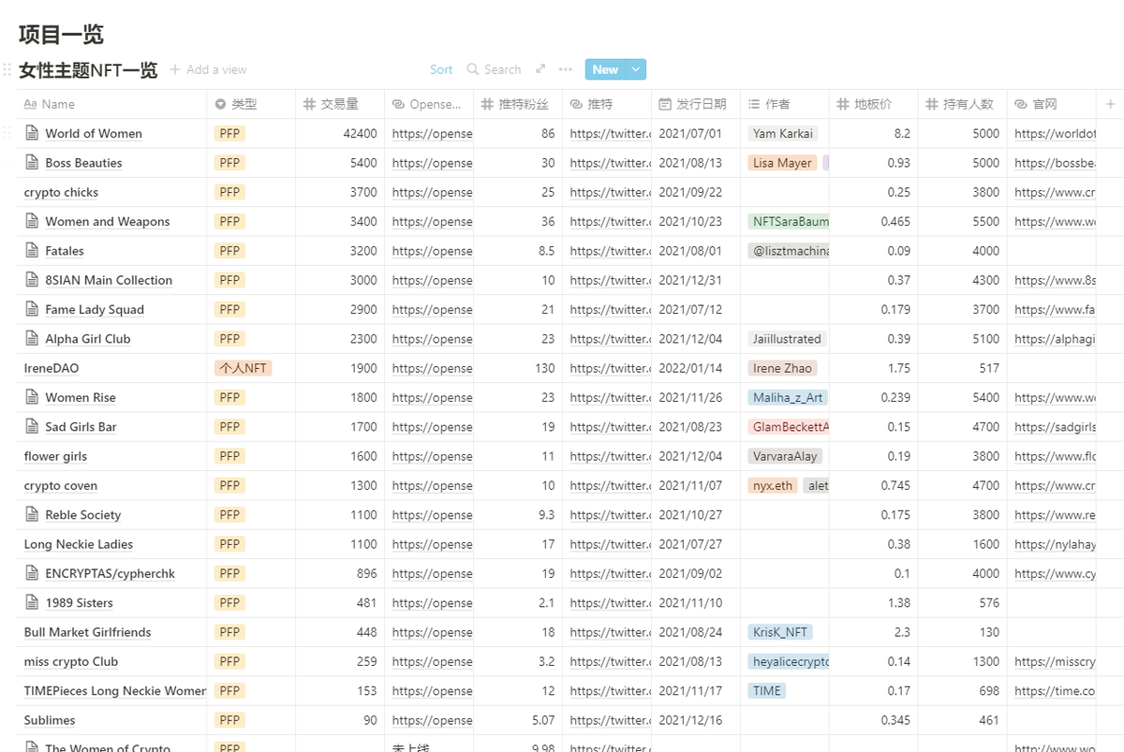
Task: Click the page icon beside Women and Weapons
Action: coord(32,221)
